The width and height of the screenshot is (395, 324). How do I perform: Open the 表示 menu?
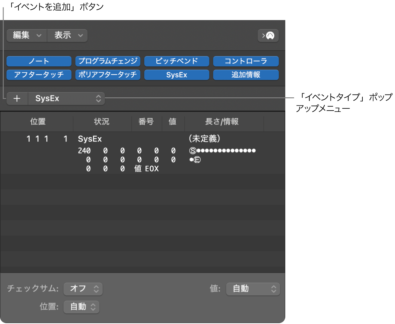tap(67, 35)
